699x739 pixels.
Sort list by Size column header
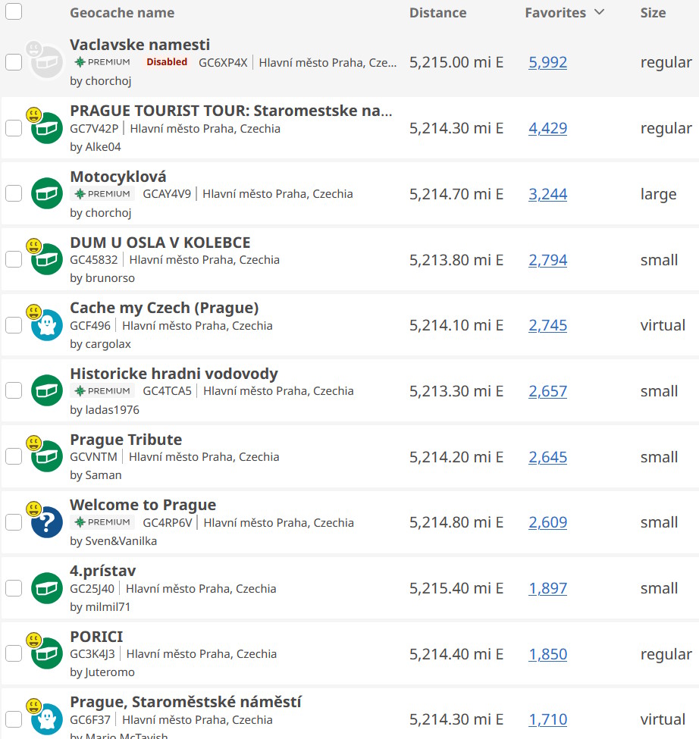click(653, 13)
